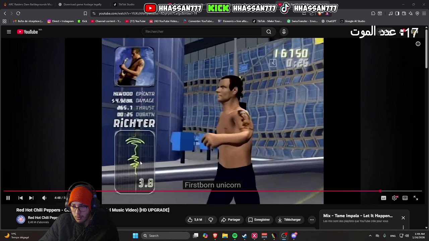Open the 243 YouTube Video bookmark
Viewport: 429px width, 241px height.
[164, 21]
